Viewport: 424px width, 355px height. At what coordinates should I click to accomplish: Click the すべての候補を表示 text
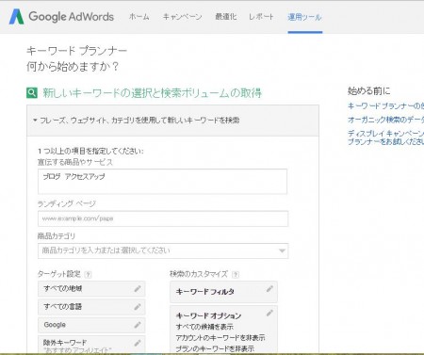coord(204,327)
